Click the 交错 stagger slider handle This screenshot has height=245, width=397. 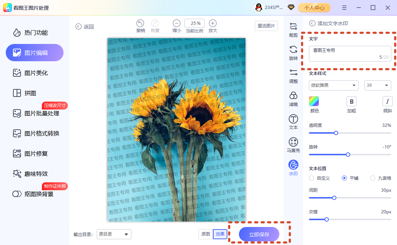(x=327, y=219)
